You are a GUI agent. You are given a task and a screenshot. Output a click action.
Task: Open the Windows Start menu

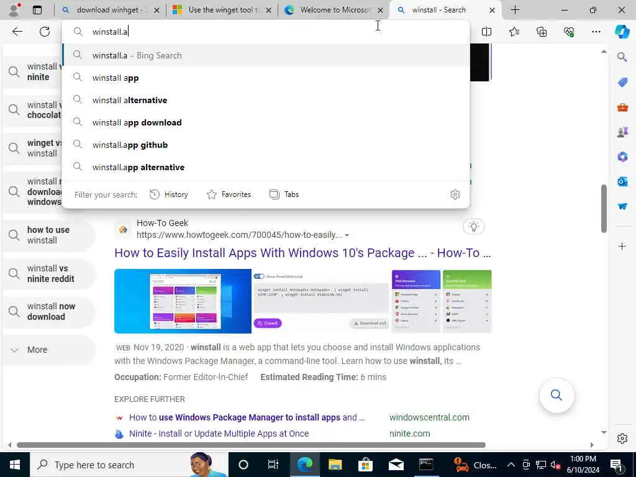[x=15, y=465]
